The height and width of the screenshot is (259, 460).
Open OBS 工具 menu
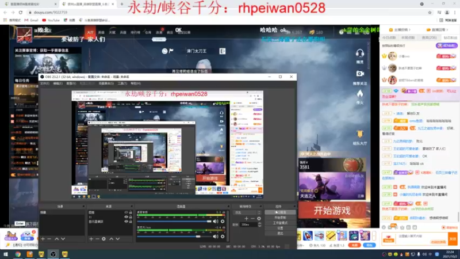click(122, 83)
